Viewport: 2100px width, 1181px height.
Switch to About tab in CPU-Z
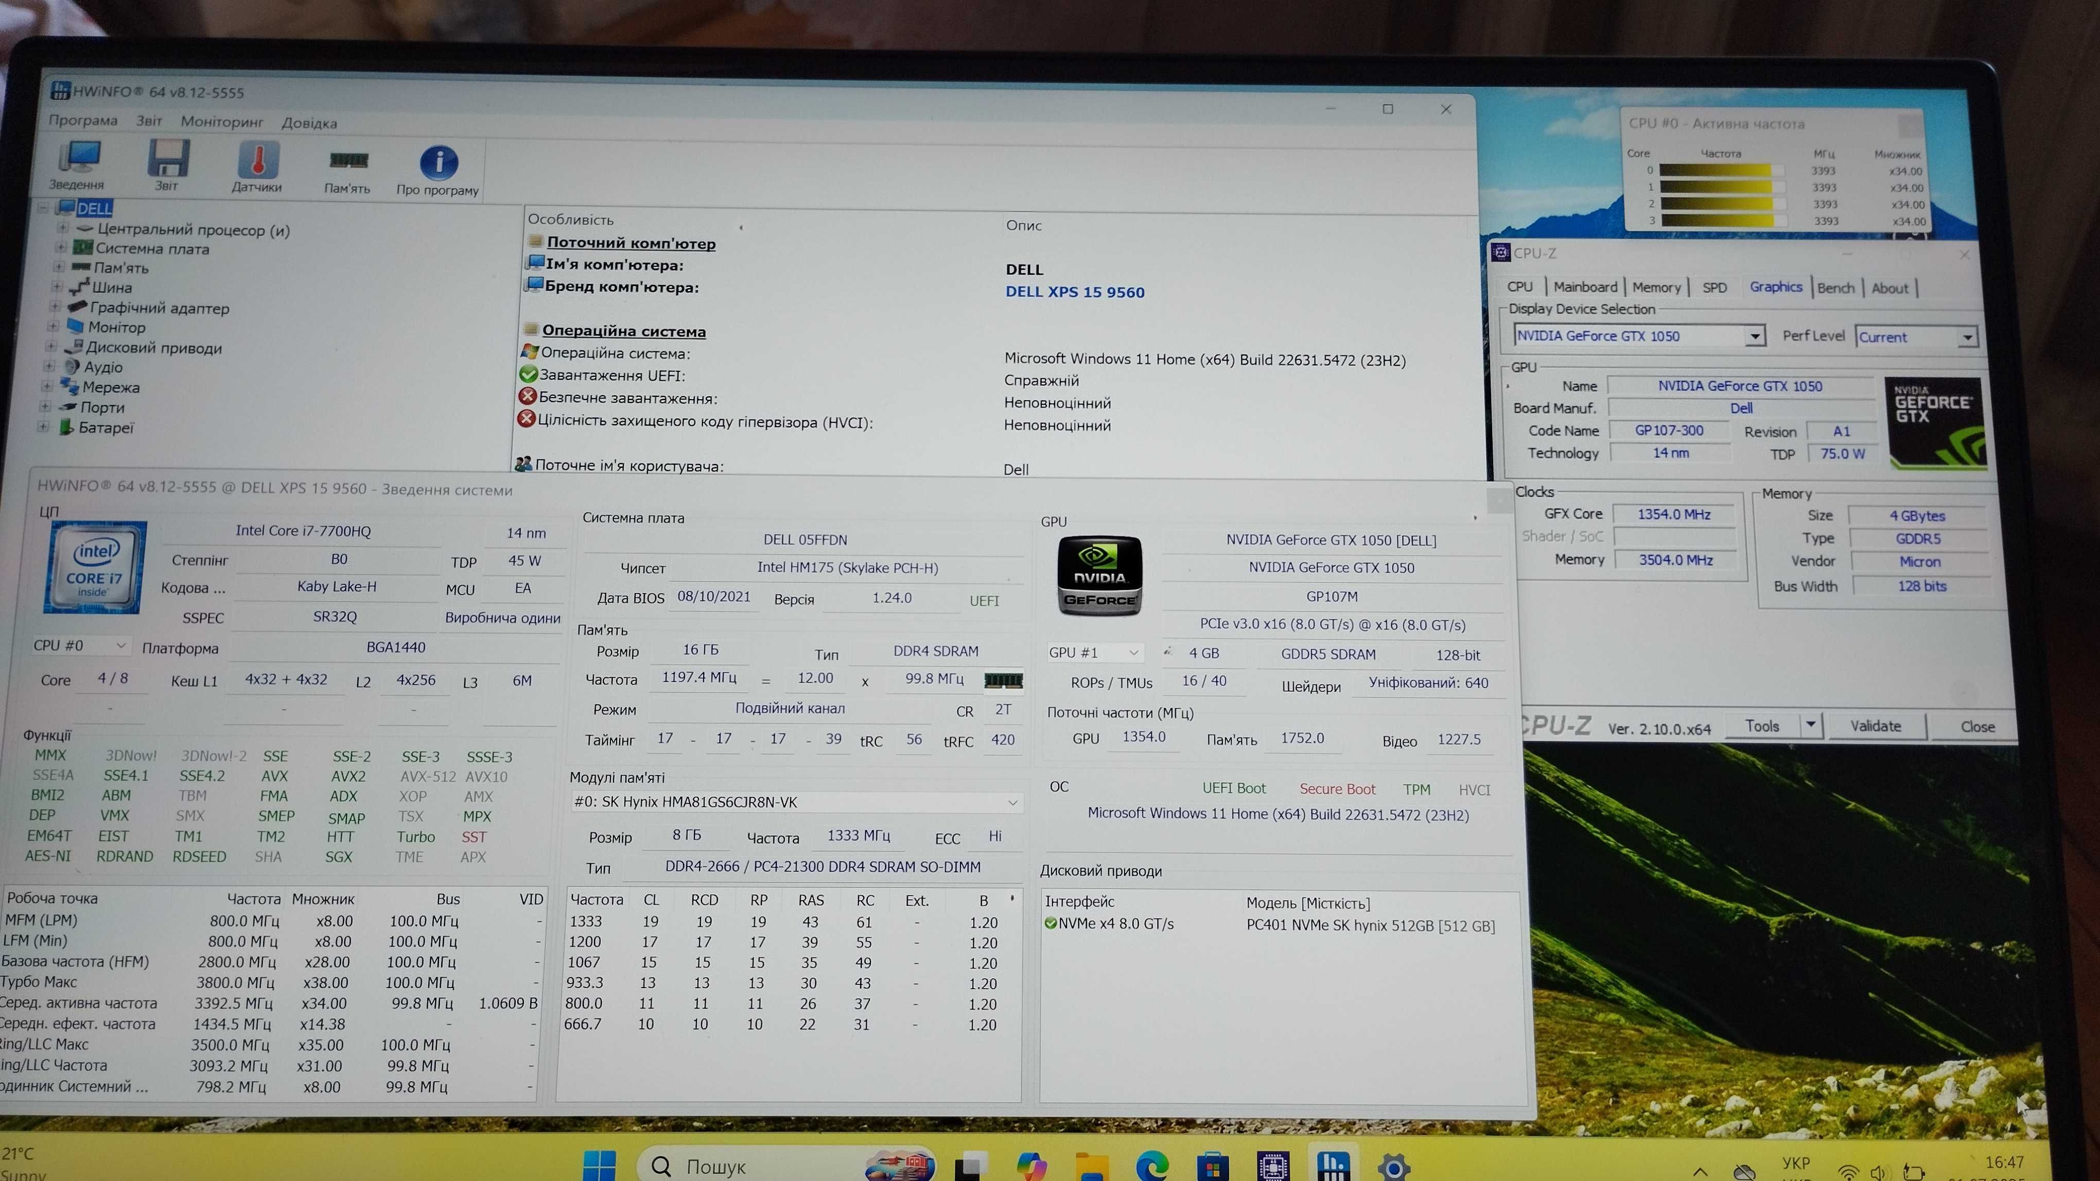pos(1889,289)
